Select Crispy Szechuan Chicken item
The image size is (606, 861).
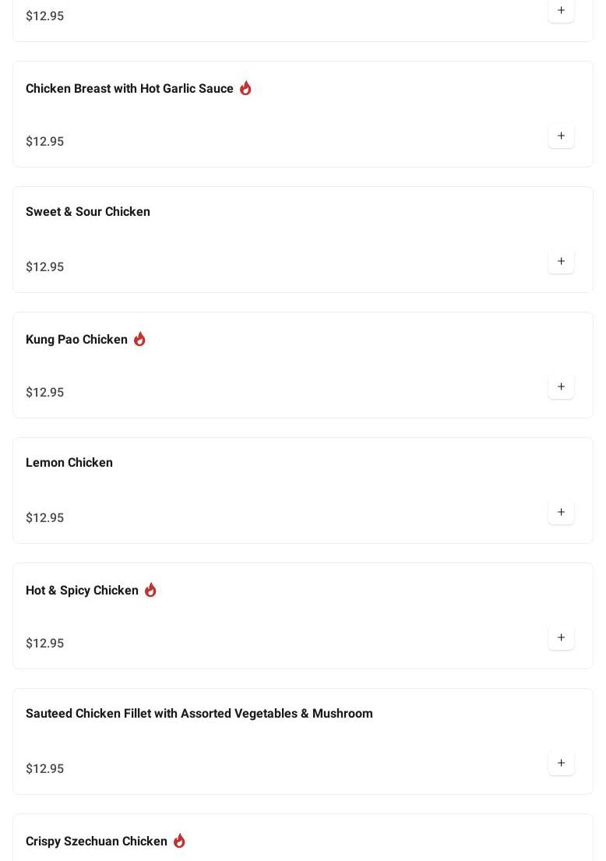(x=97, y=842)
